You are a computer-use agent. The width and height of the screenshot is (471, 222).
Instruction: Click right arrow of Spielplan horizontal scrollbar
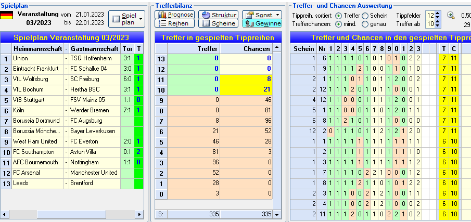point(139,214)
